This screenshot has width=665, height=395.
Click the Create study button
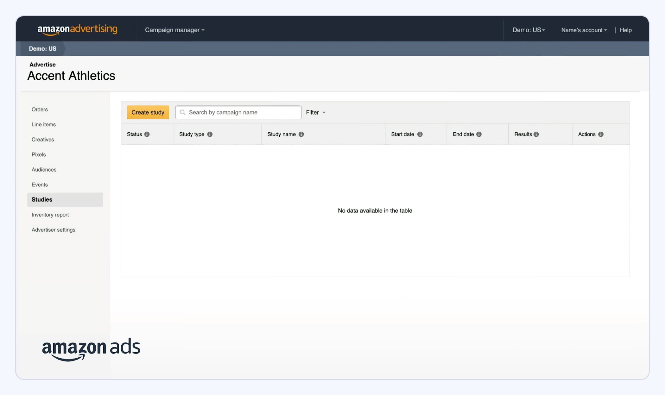coord(148,112)
